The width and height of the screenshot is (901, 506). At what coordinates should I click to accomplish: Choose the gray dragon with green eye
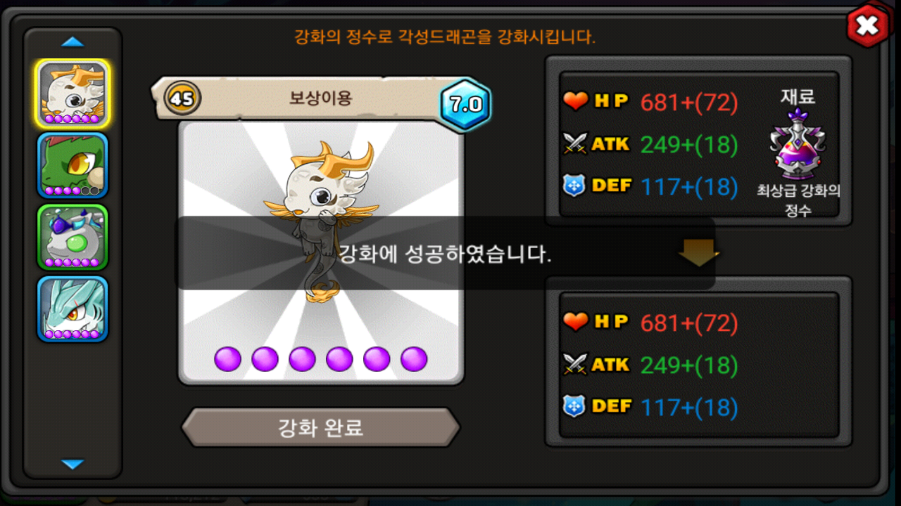click(x=72, y=237)
